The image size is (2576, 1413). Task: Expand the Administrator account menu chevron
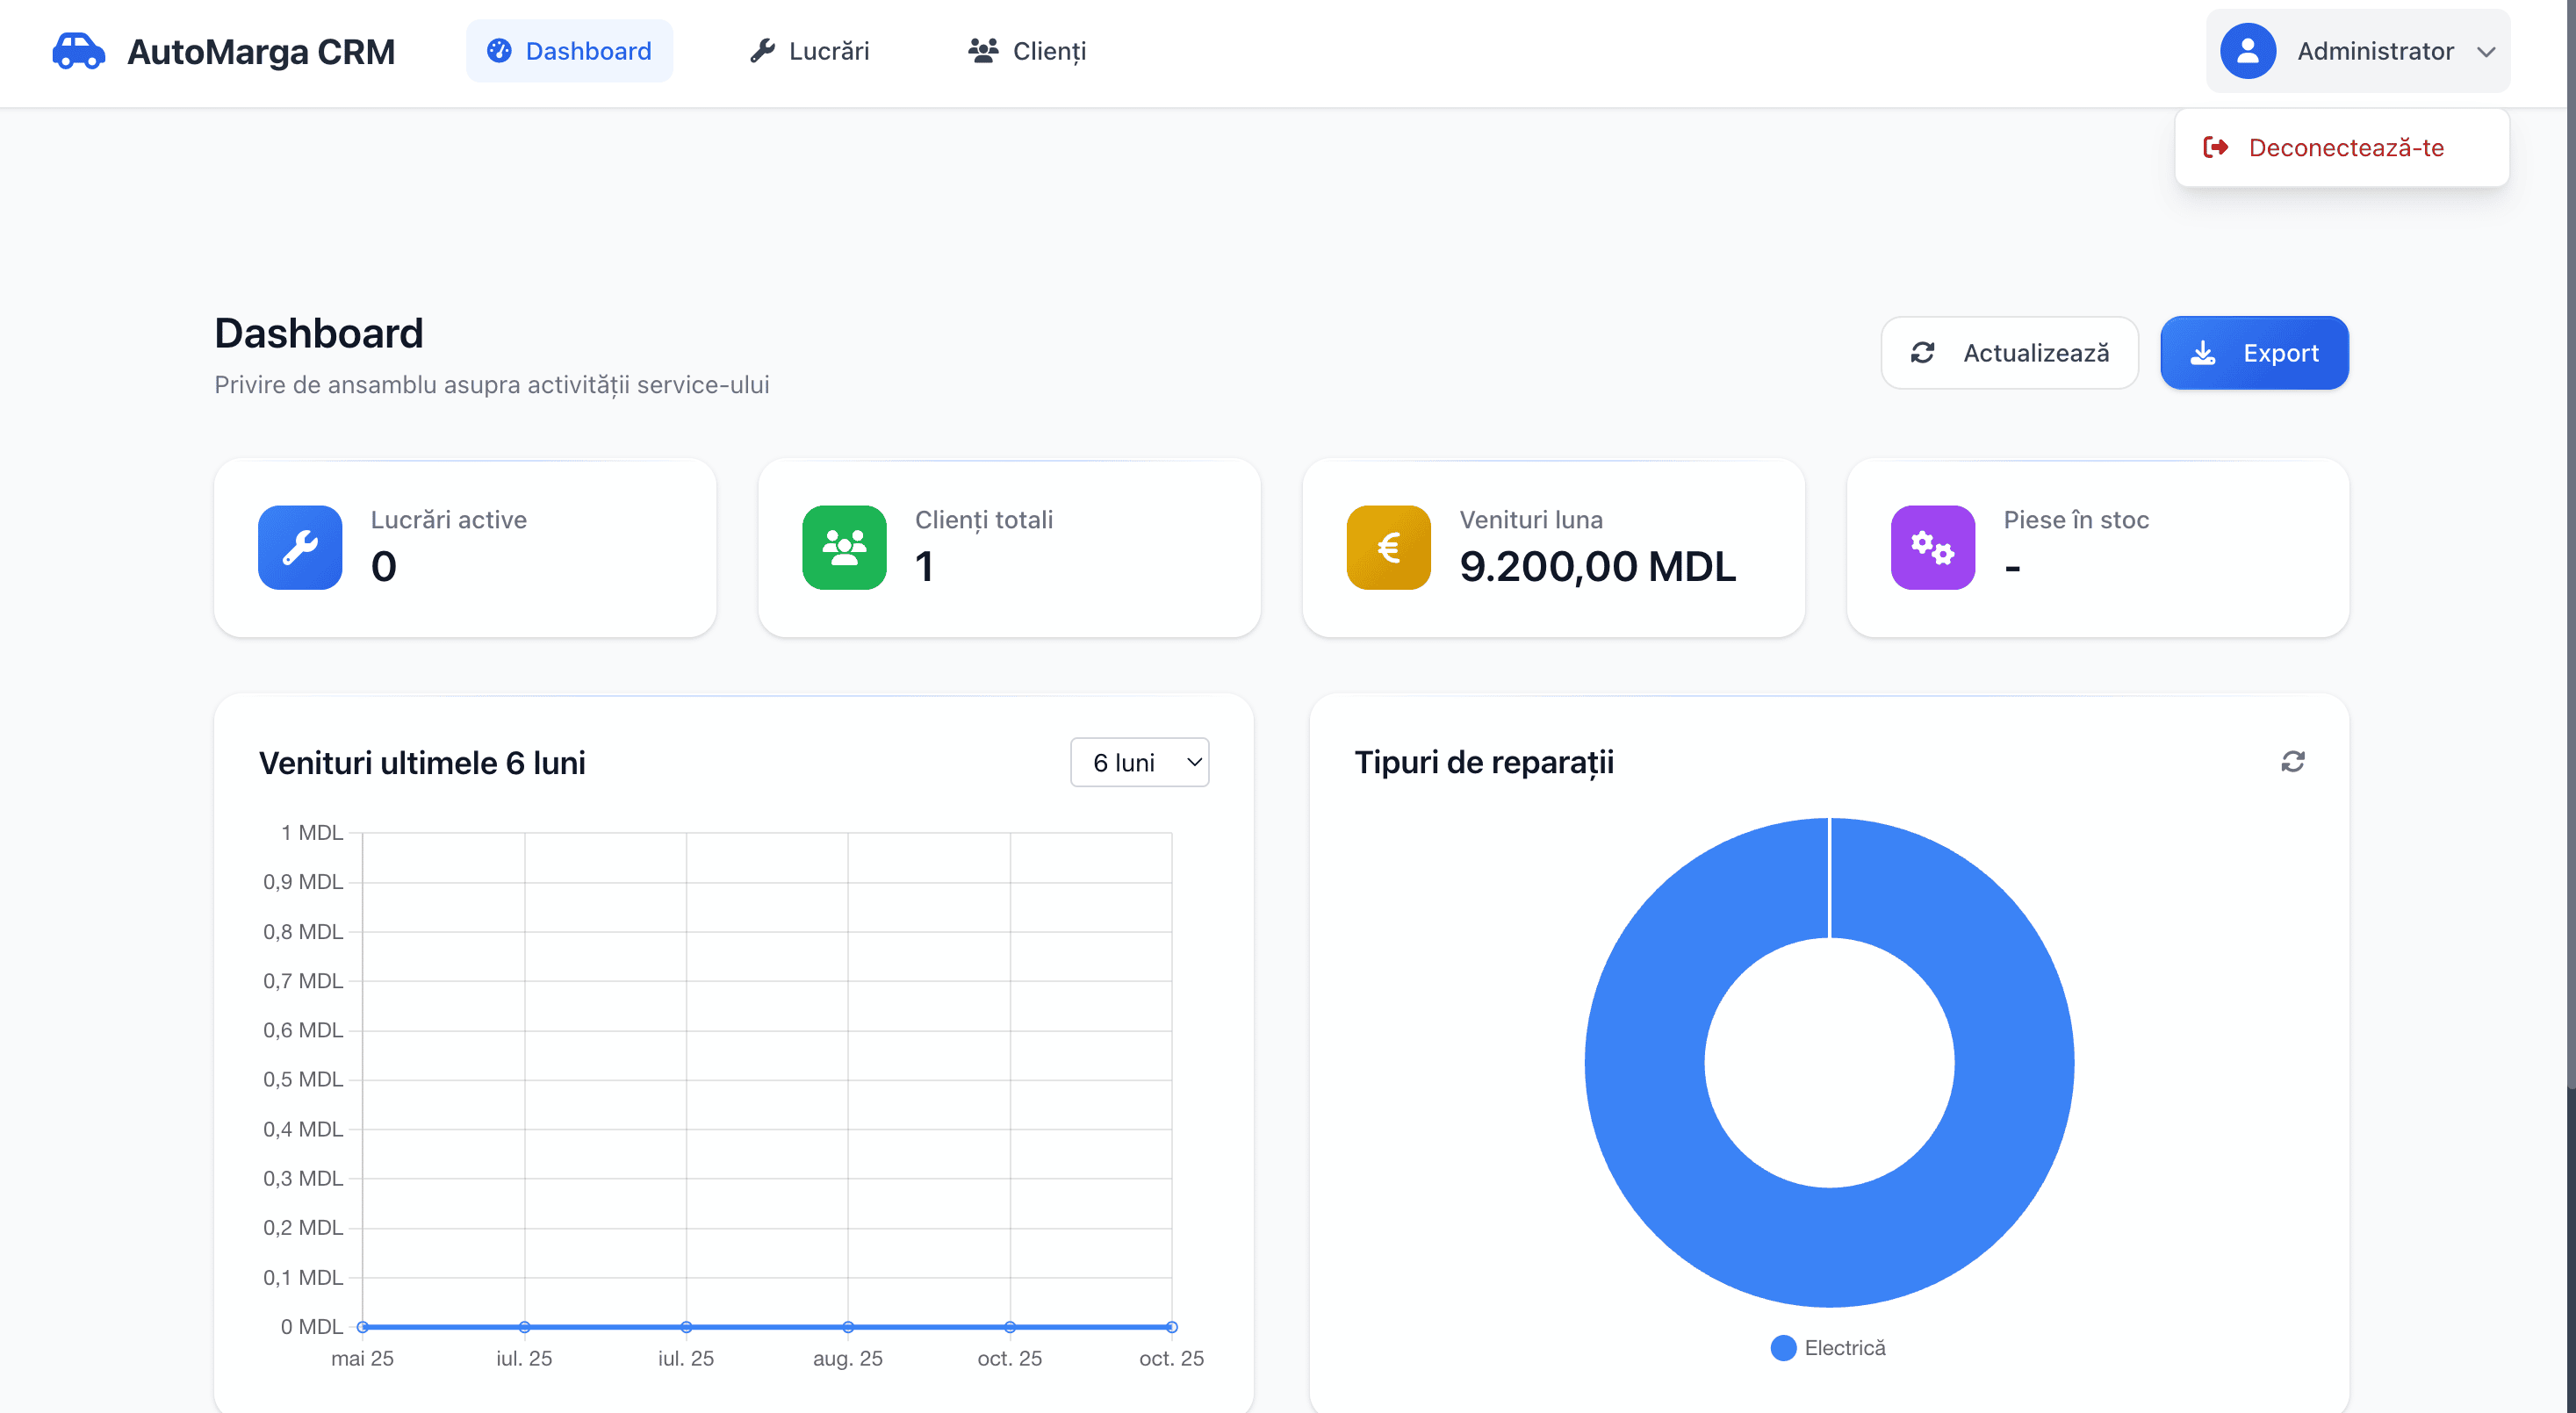pos(2489,53)
